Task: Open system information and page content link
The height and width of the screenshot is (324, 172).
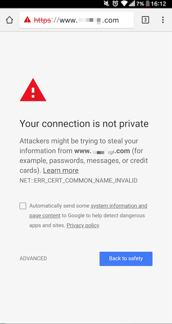Action: click(x=88, y=211)
